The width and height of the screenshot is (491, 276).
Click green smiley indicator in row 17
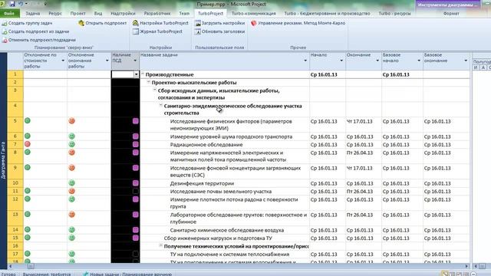tap(71, 254)
